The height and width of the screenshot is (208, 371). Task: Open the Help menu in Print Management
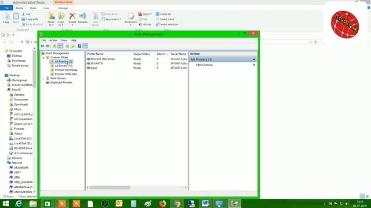tap(74, 40)
